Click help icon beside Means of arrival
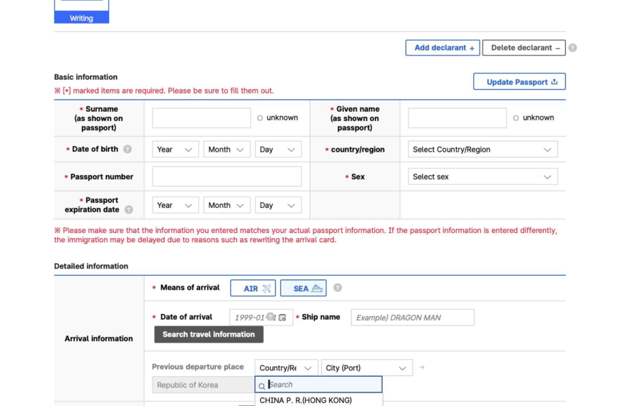 pos(338,288)
